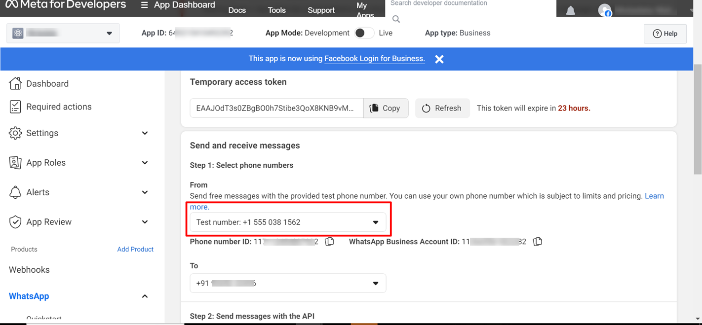702x325 pixels.
Task: Open the Dashboard from sidebar
Action: coord(47,84)
